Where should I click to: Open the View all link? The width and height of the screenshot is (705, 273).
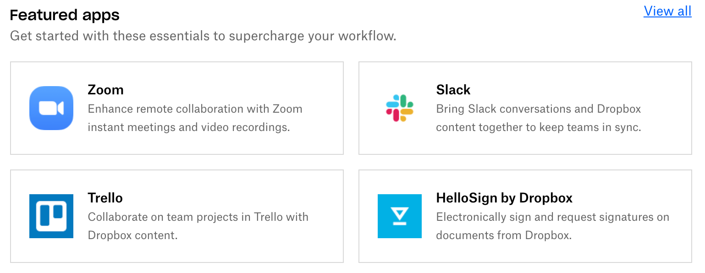[x=667, y=11]
